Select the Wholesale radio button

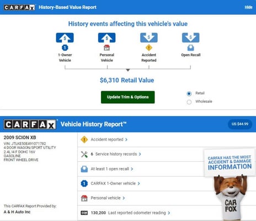pyautogui.click(x=189, y=102)
